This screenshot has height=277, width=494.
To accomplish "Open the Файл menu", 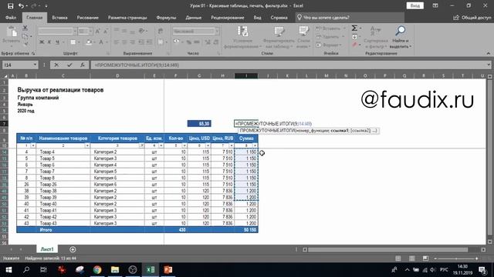I will coord(11,18).
